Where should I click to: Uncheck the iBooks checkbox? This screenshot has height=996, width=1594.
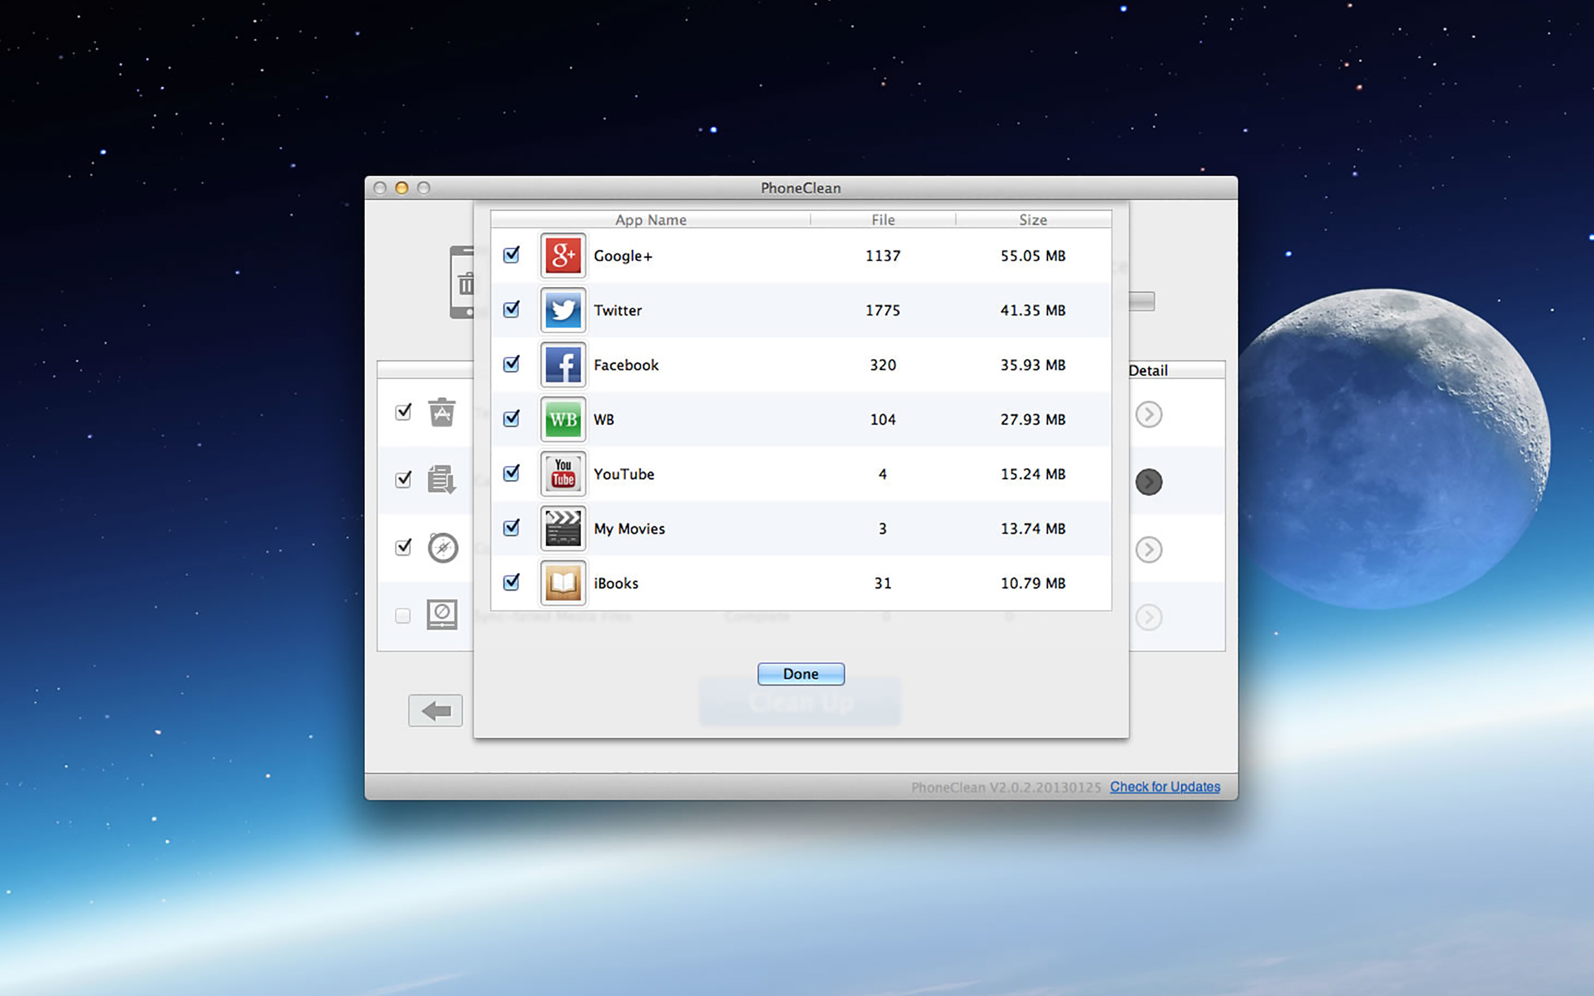point(512,582)
